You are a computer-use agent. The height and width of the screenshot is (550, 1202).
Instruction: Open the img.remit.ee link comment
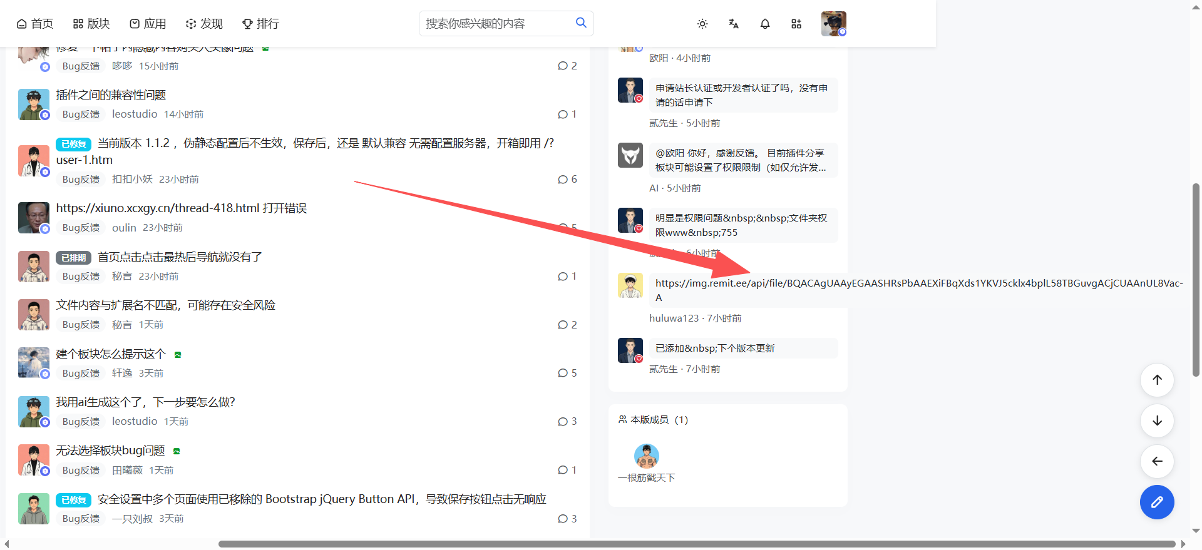pyautogui.click(x=918, y=290)
